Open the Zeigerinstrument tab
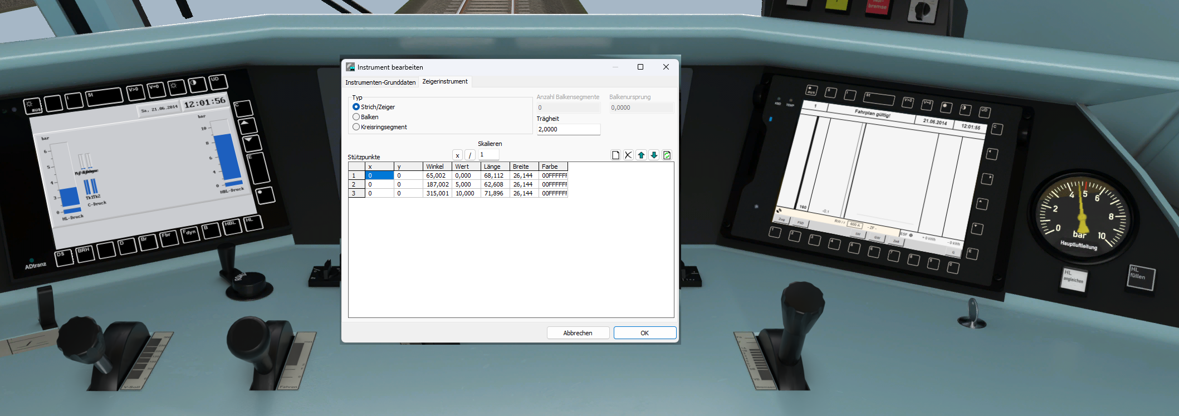This screenshot has height=416, width=1179. click(x=445, y=81)
